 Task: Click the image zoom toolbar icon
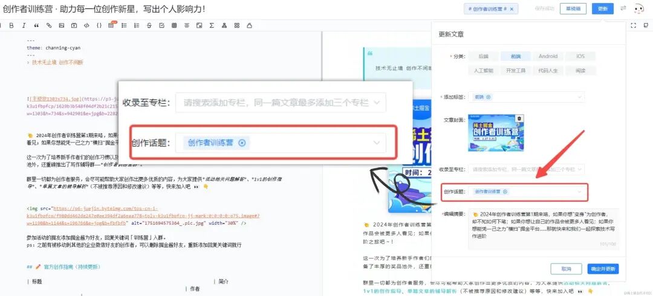(199, 26)
